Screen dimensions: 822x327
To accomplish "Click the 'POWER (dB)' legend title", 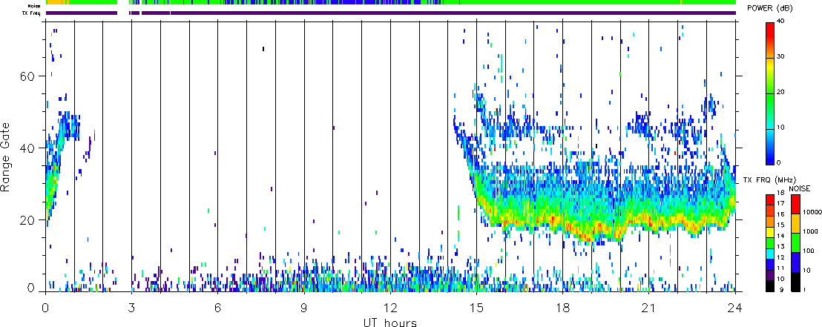I will [770, 8].
